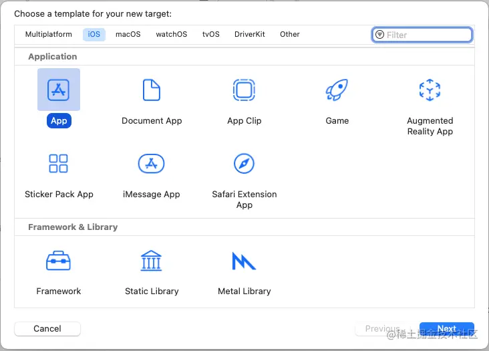The height and width of the screenshot is (351, 489).
Task: Select the Safari Extension App compass icon
Action: coord(244,164)
